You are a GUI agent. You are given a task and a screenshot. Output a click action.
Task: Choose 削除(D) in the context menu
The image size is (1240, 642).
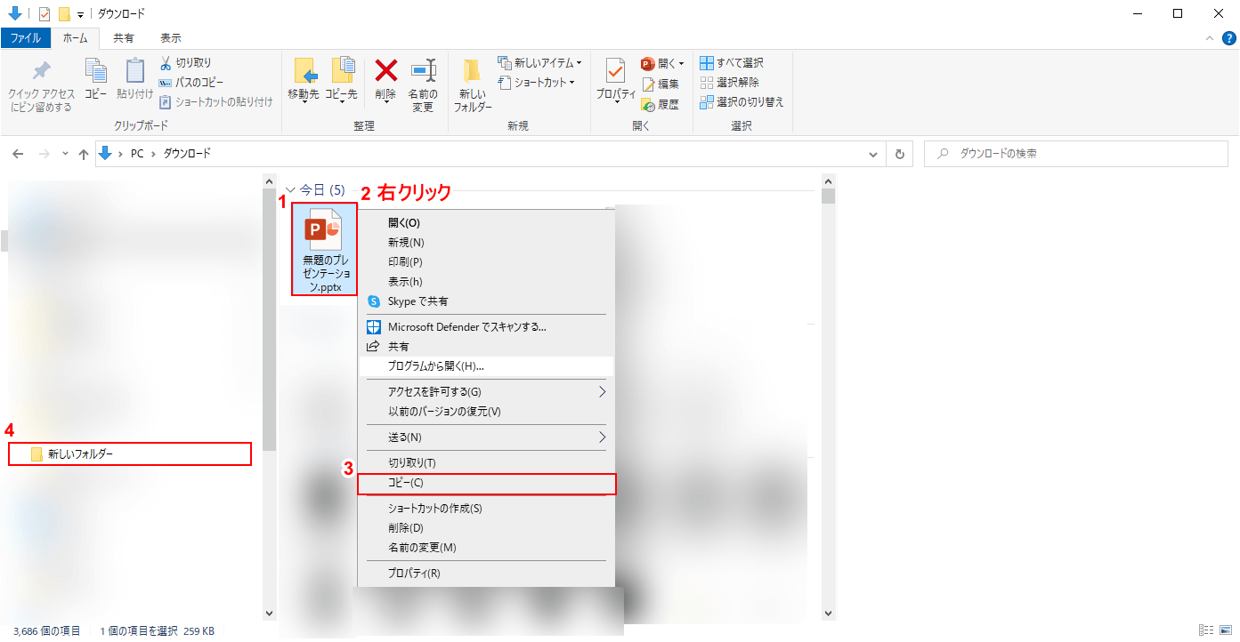(x=486, y=528)
